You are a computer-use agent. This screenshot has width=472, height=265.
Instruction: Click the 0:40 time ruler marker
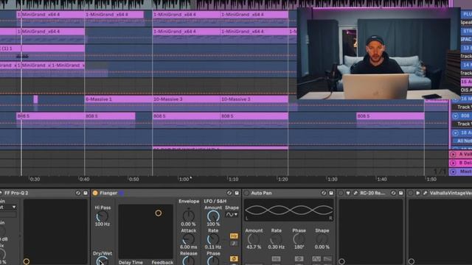point(84,180)
